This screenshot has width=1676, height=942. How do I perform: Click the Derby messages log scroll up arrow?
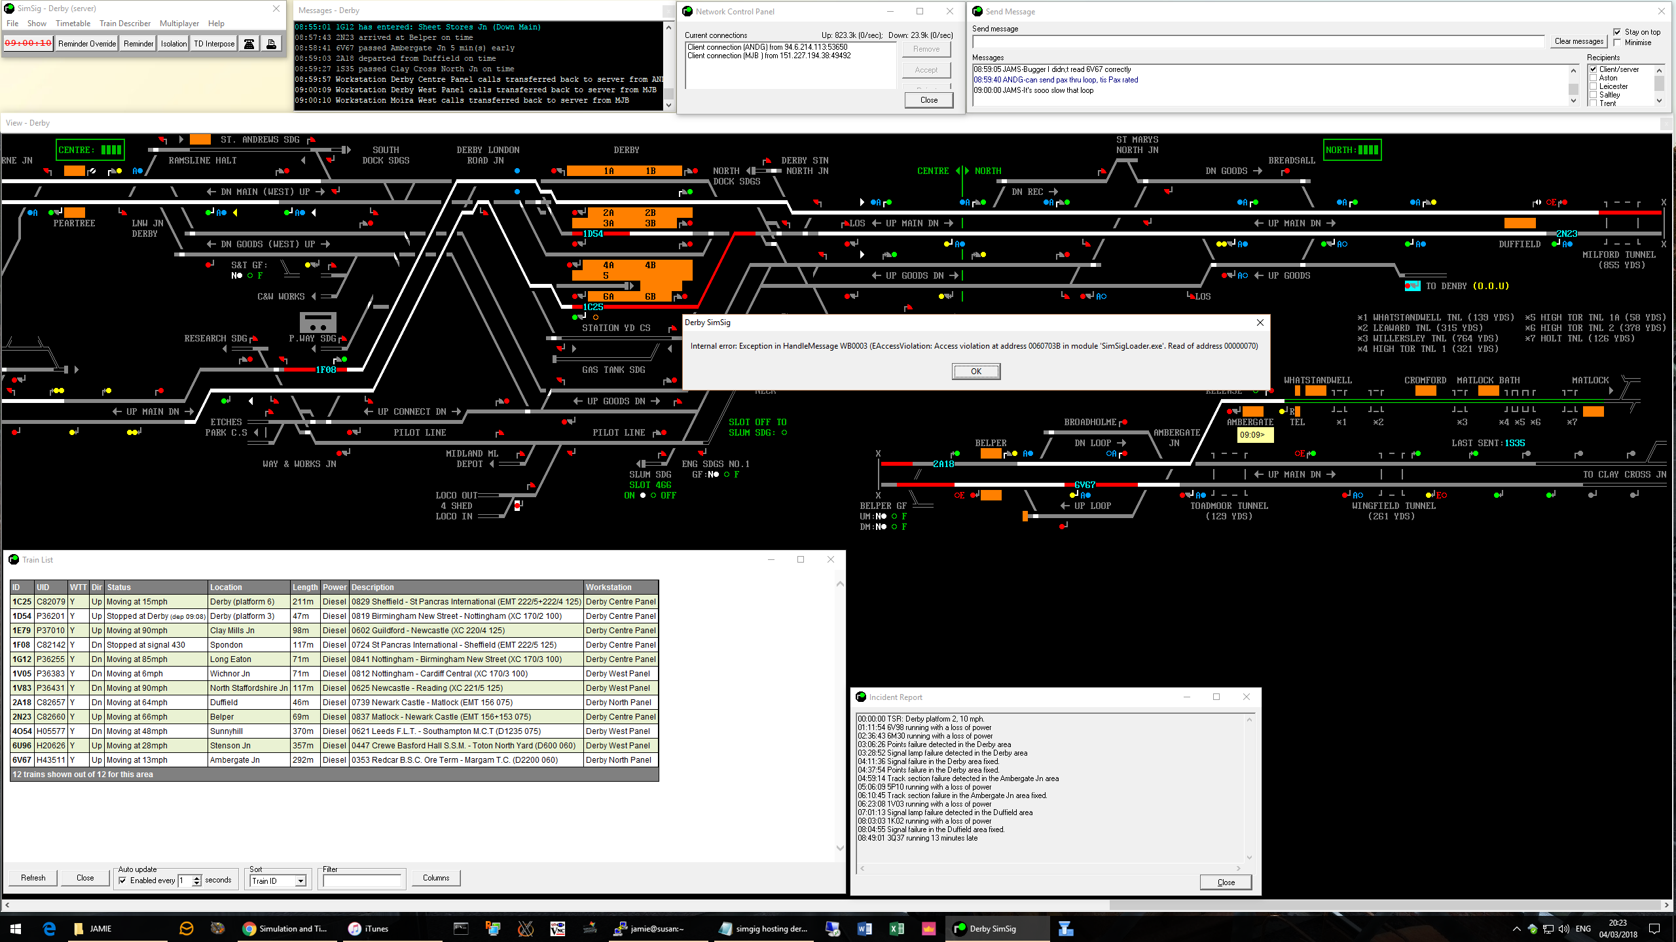(x=668, y=27)
